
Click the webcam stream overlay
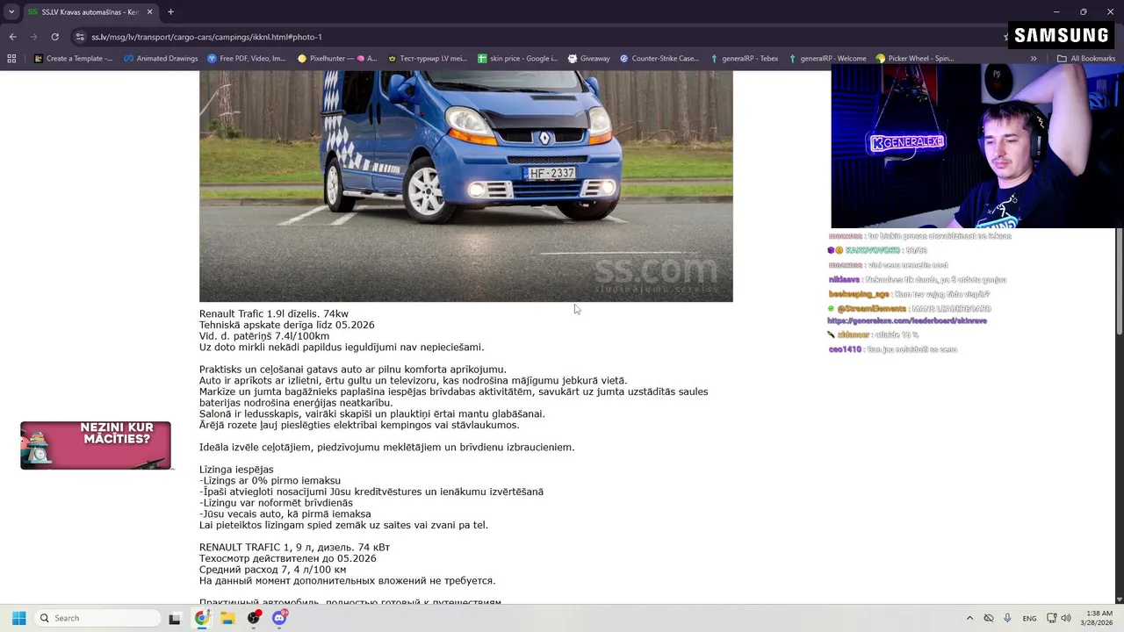coord(977,147)
